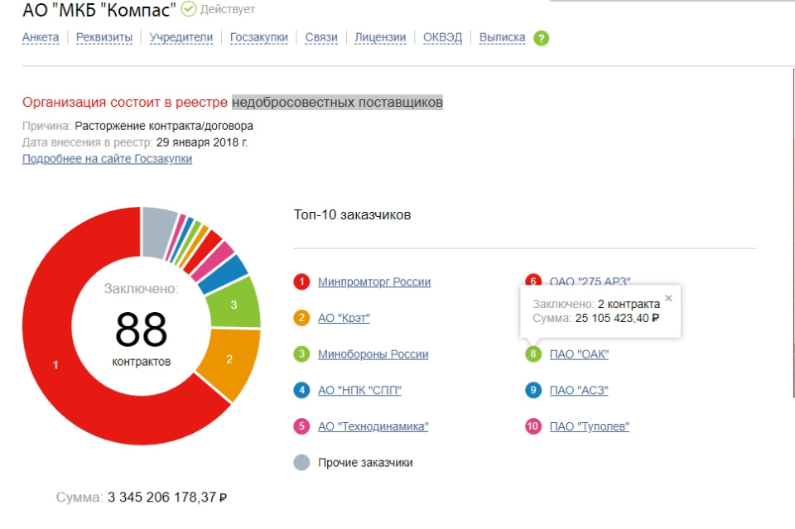Open the Минпромторг России customer link

[374, 281]
